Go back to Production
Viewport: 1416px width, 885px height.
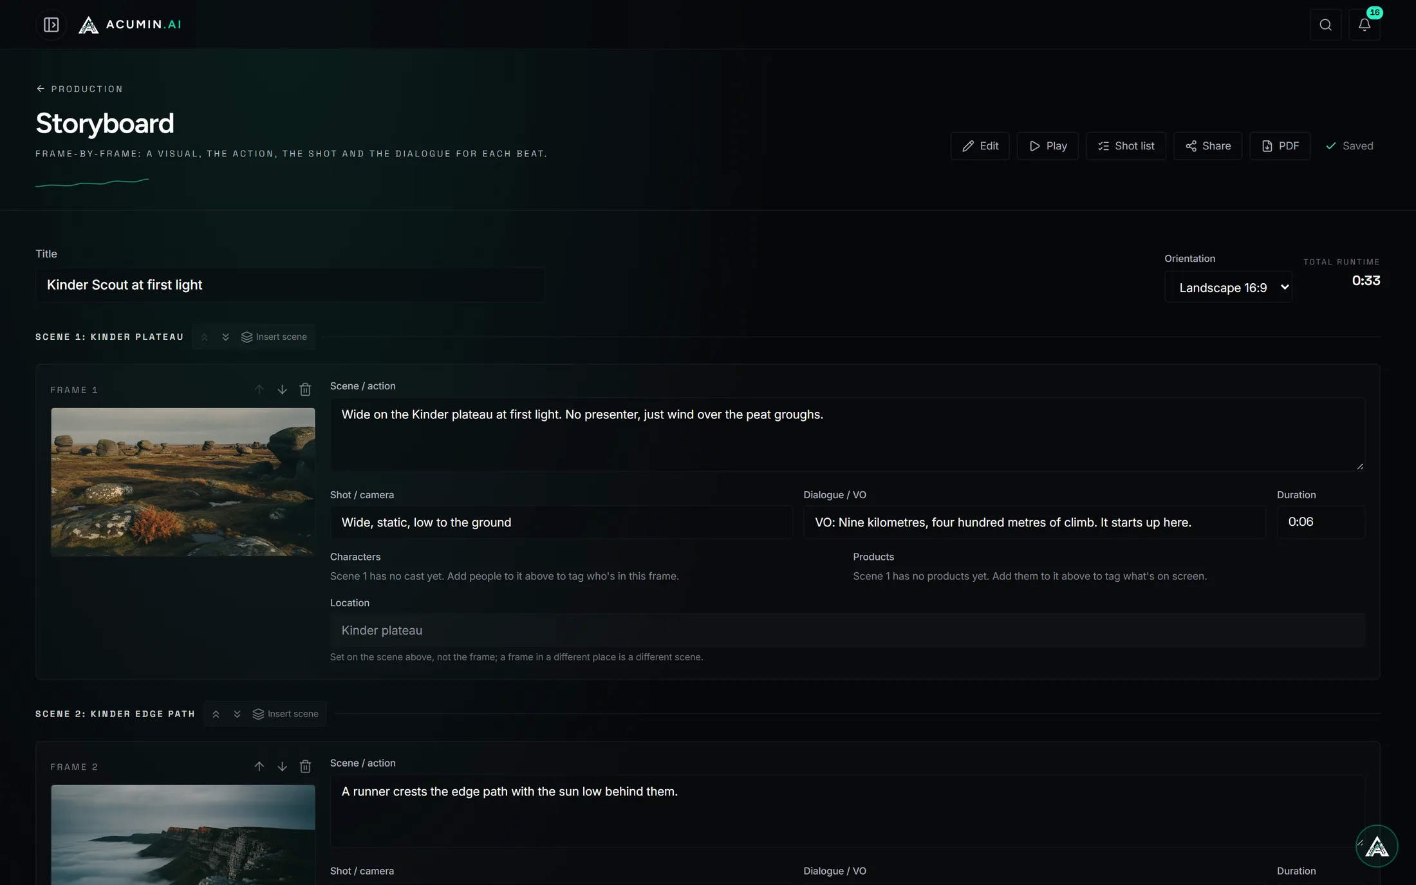[79, 89]
